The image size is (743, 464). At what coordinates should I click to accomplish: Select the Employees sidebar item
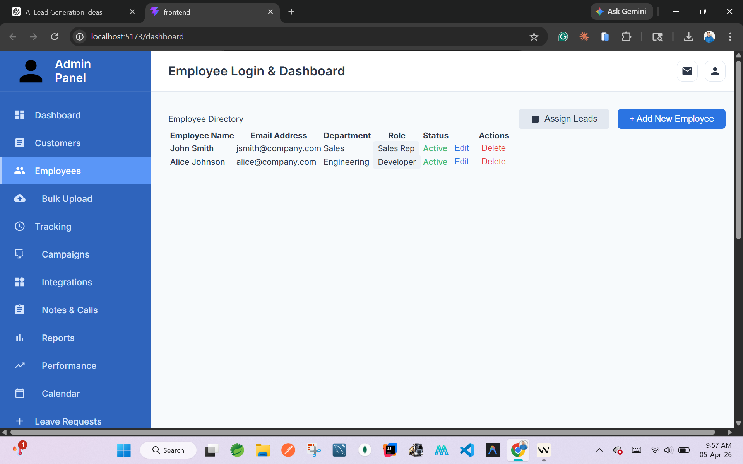[x=75, y=171]
